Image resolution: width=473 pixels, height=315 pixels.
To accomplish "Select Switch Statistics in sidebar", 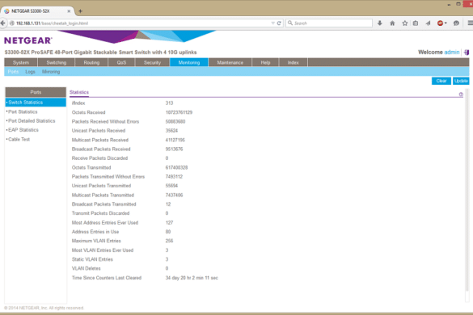I will coord(36,103).
